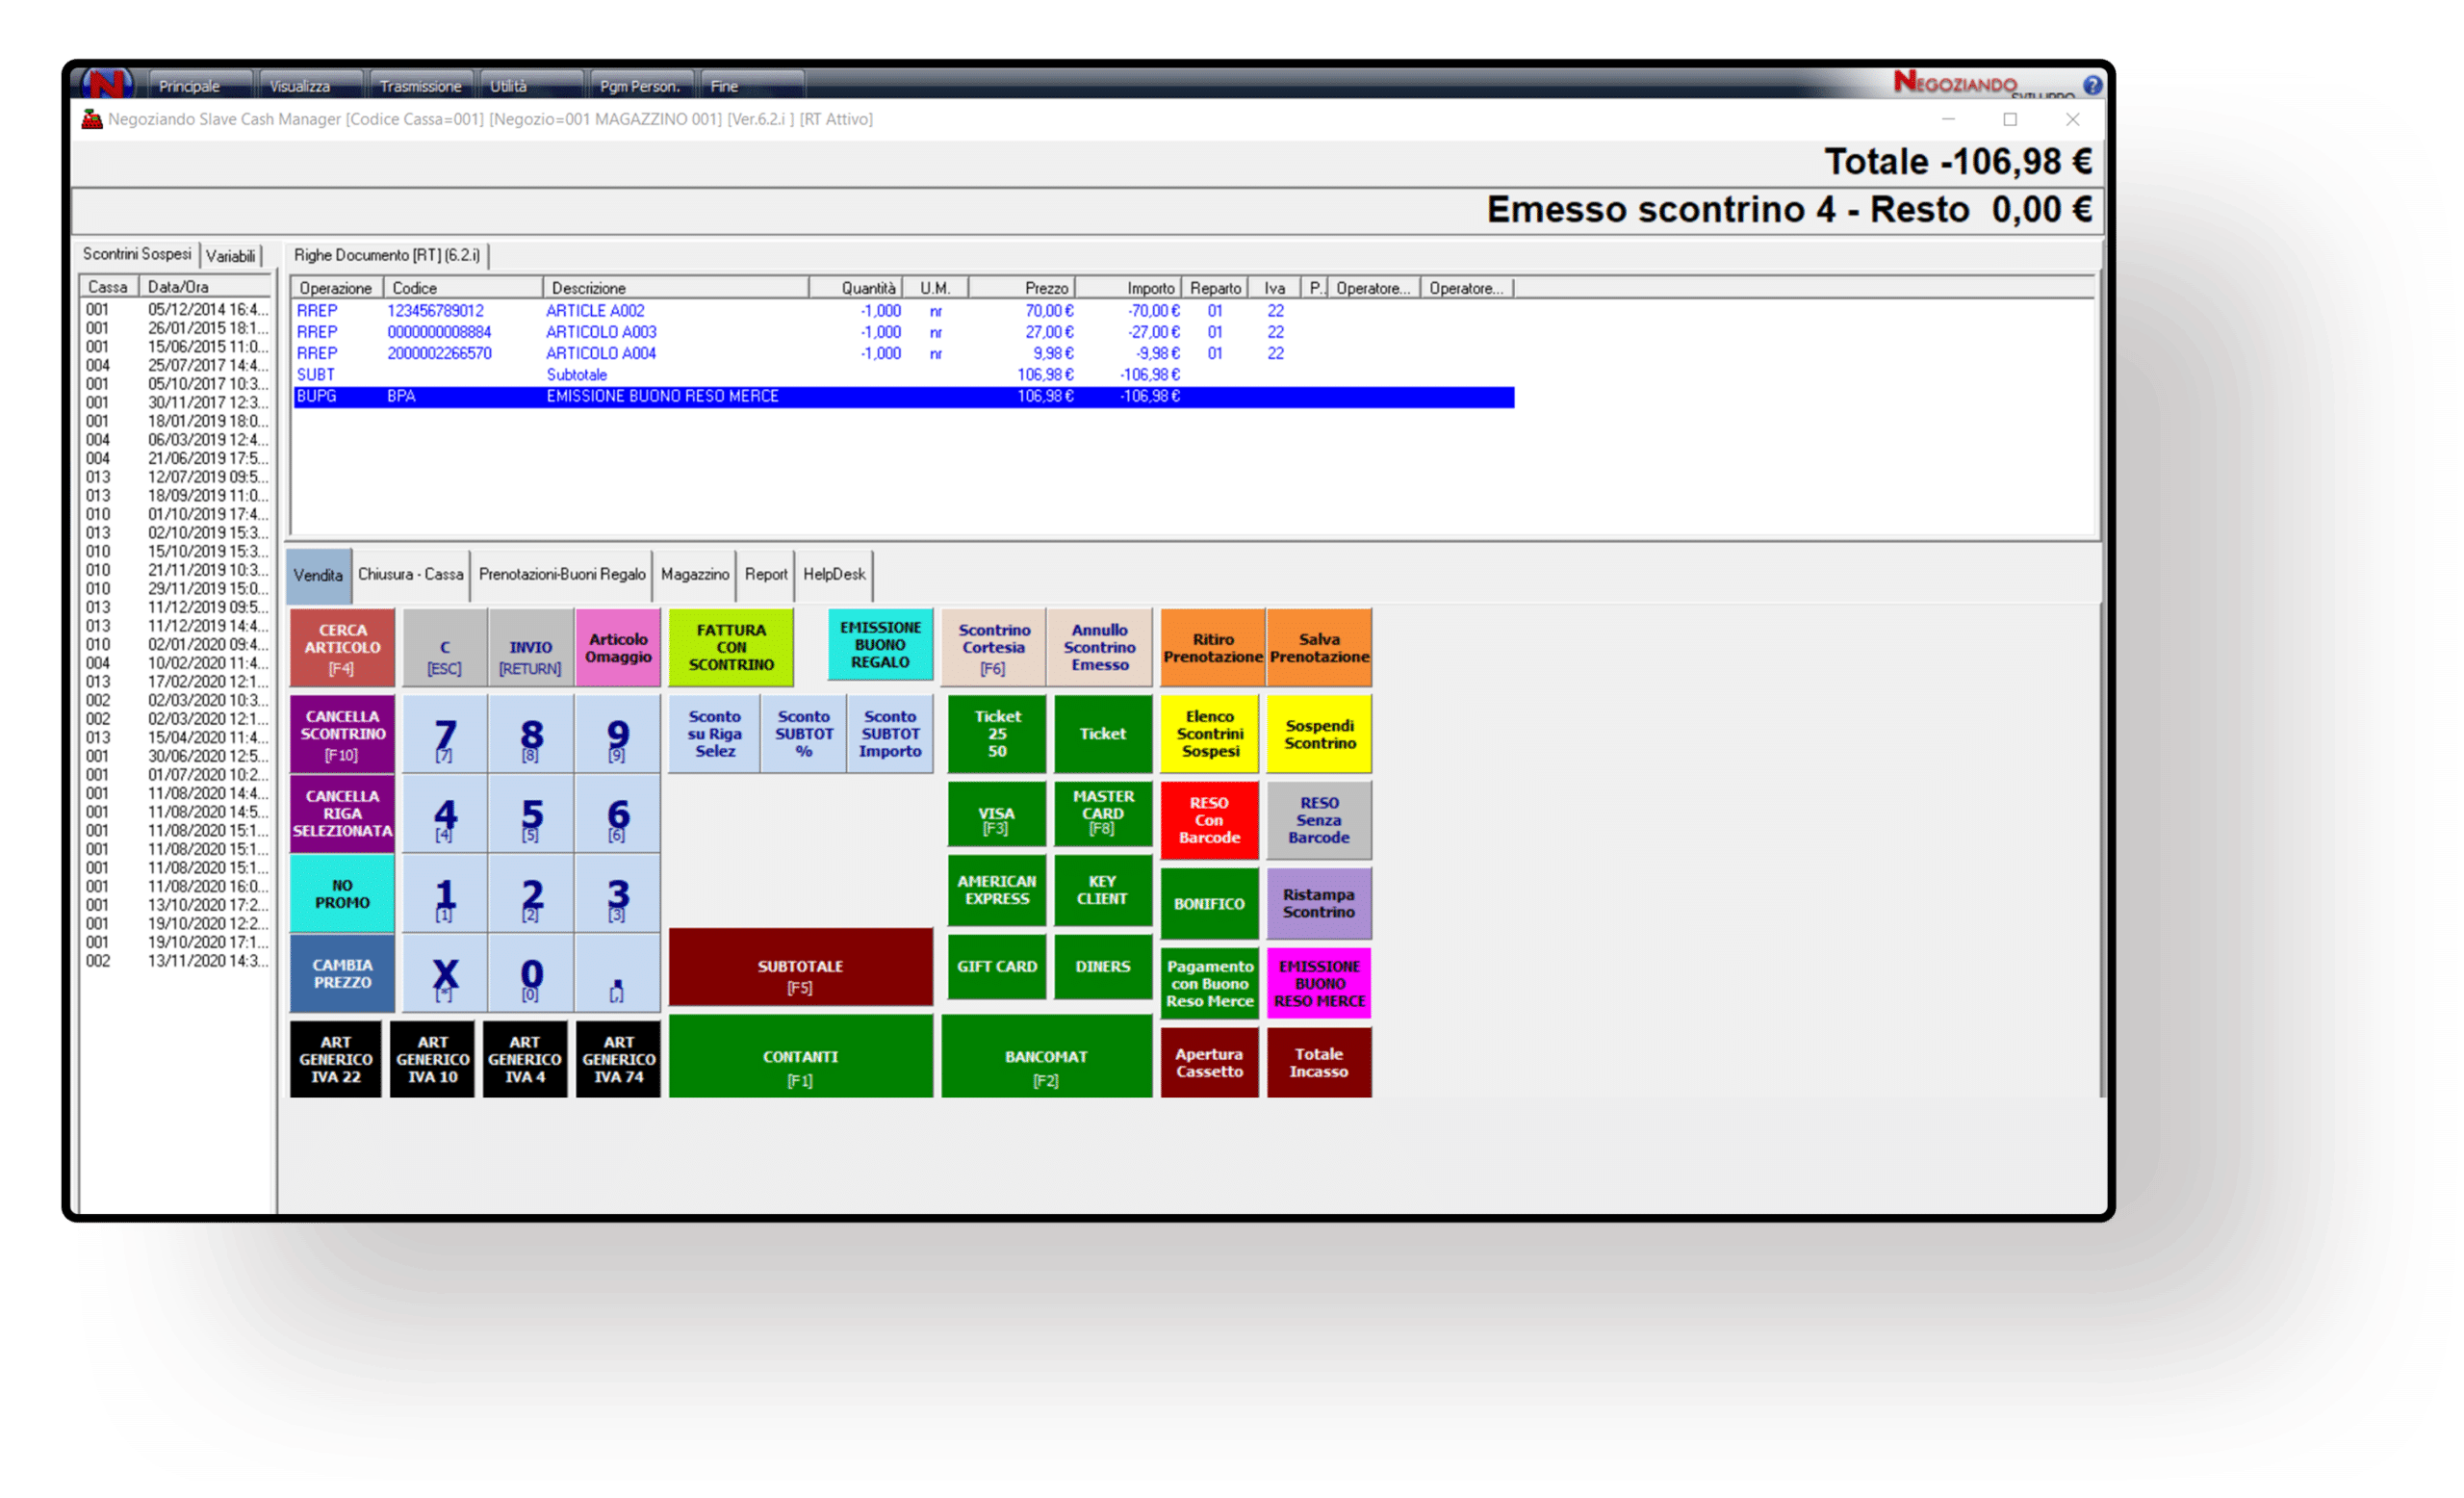The width and height of the screenshot is (2464, 1498).
Task: Open the Prenotazioni-Buoni Regalo tab
Action: click(562, 574)
